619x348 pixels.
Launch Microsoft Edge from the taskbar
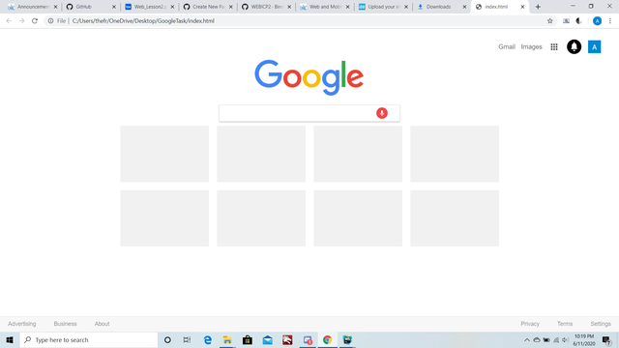(x=207, y=339)
